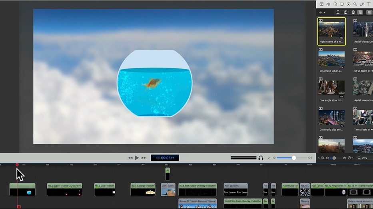Select the music media source icon

(x=345, y=12)
